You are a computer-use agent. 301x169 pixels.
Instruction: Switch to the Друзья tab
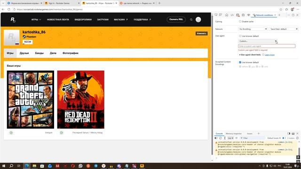click(x=24, y=53)
